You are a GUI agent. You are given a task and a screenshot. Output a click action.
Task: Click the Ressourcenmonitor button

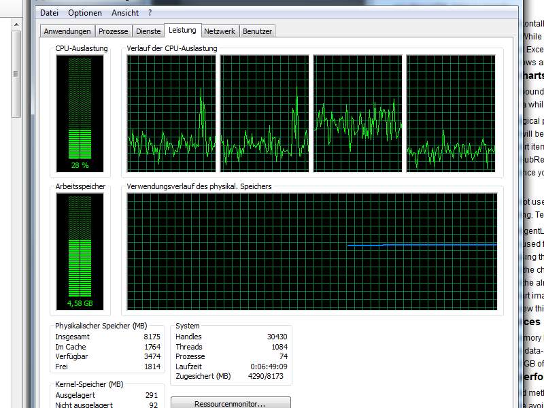(x=231, y=403)
